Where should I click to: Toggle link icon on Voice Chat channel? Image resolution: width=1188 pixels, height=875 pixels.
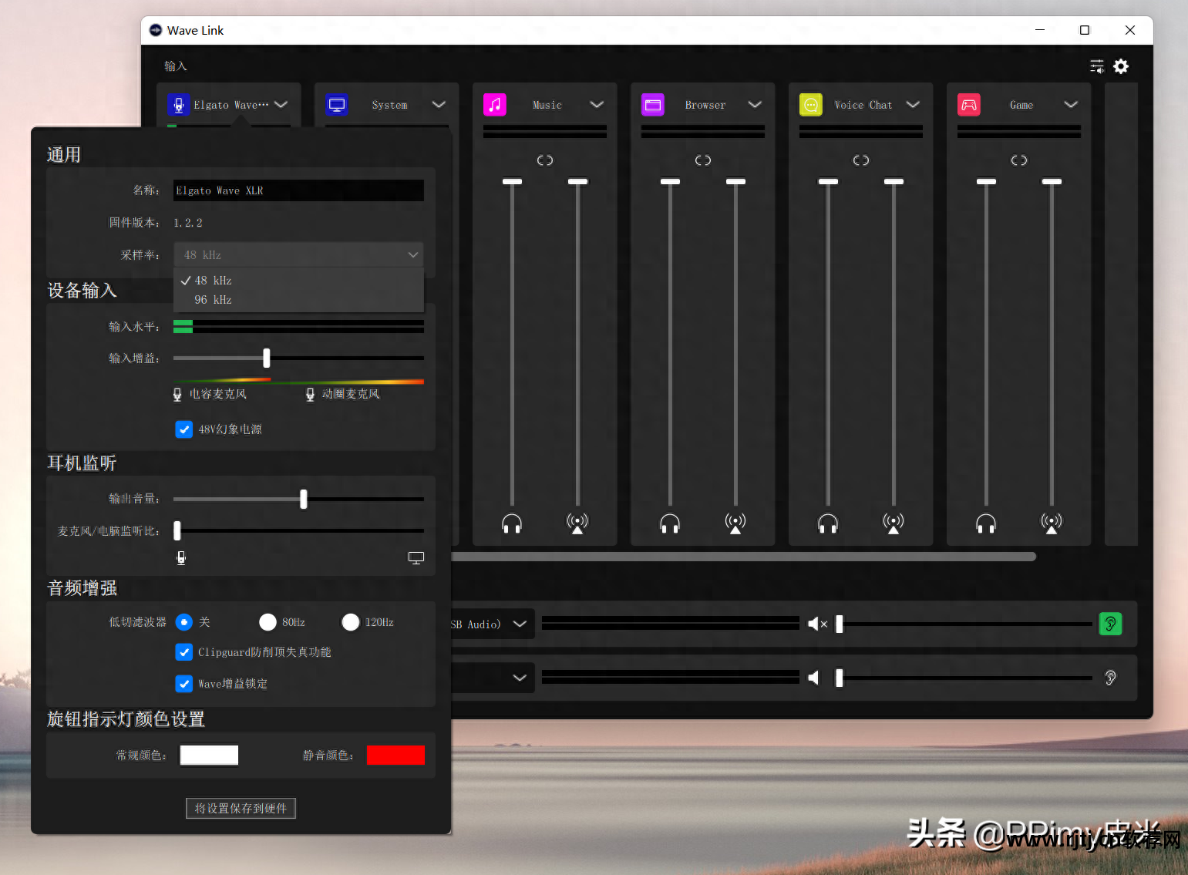(x=861, y=160)
